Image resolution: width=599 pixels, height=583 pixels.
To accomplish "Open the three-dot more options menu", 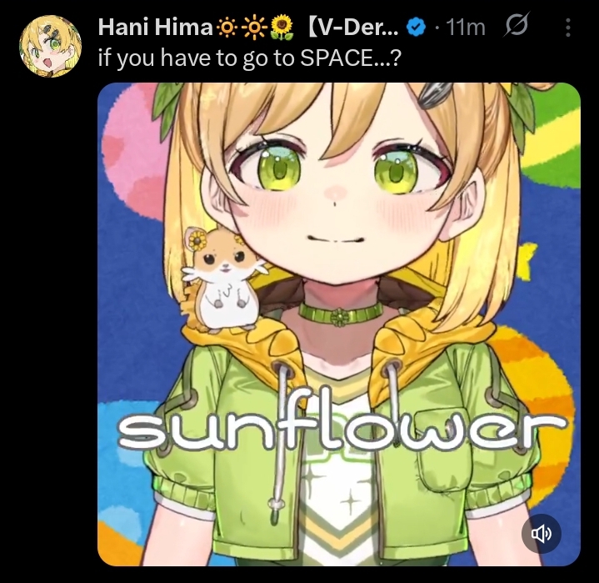I will point(568,28).
